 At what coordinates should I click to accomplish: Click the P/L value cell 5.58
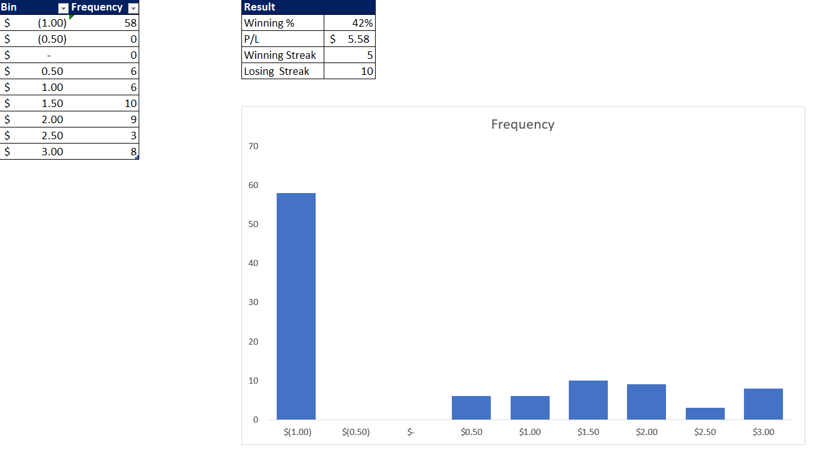[x=350, y=39]
